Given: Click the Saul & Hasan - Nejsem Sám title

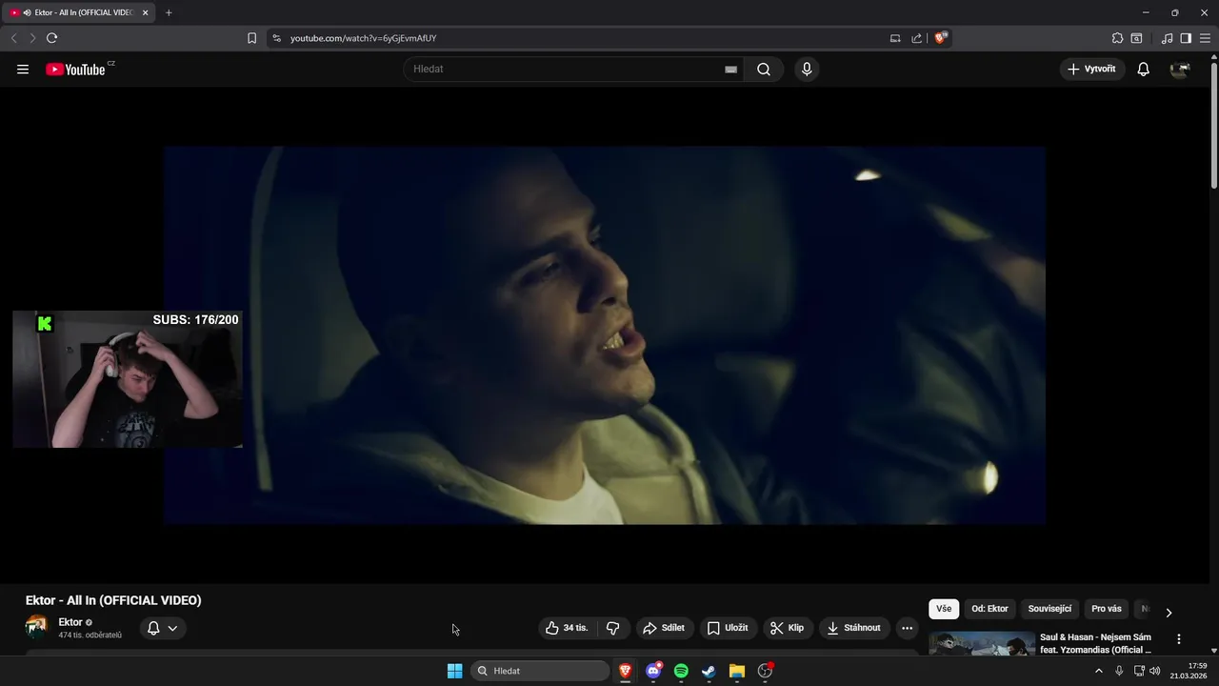Looking at the screenshot, I should [x=1095, y=643].
